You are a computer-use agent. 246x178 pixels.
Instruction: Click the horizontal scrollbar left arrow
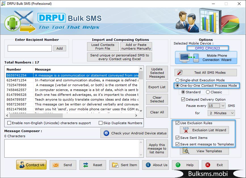pos(7,115)
